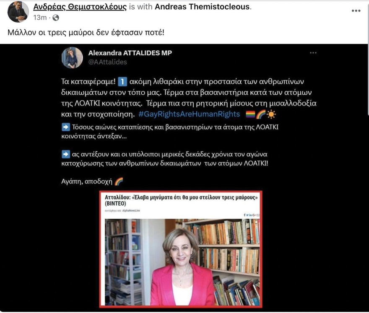The image size is (369, 313).
Task: Click the blue number one emoji
Action: click(122, 82)
